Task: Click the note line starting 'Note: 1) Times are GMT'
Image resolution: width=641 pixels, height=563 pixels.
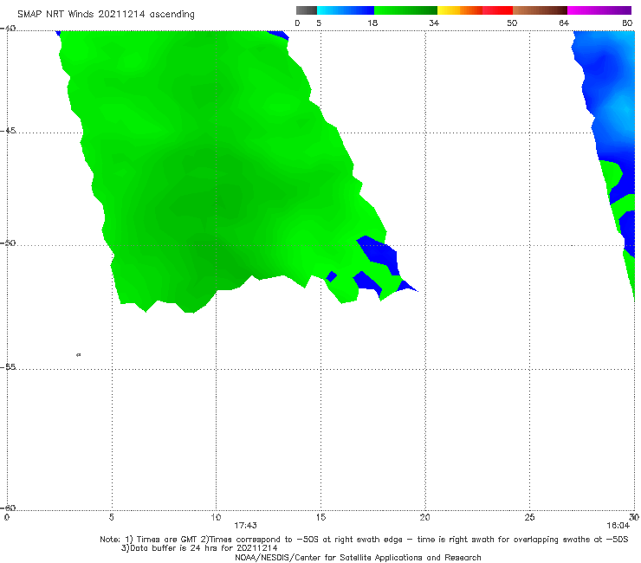Action: click(364, 540)
